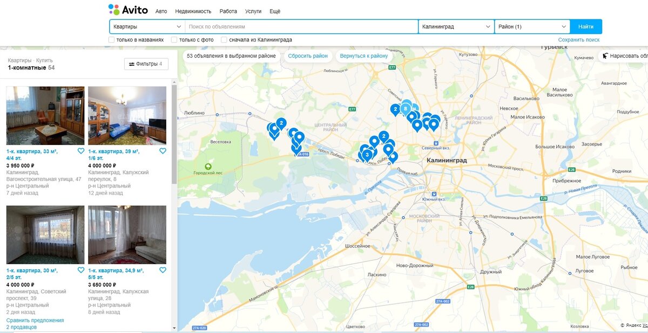The width and height of the screenshot is (648, 333).
Task: Click the Найти search button
Action: click(586, 26)
